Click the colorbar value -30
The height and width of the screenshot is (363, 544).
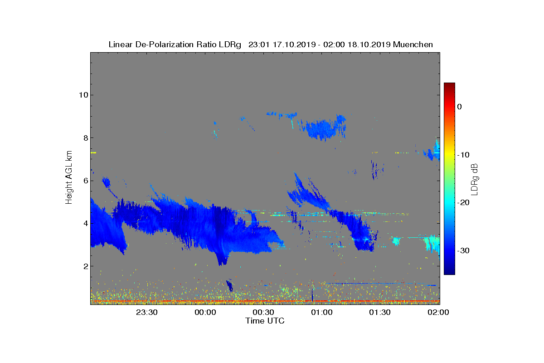(x=463, y=250)
